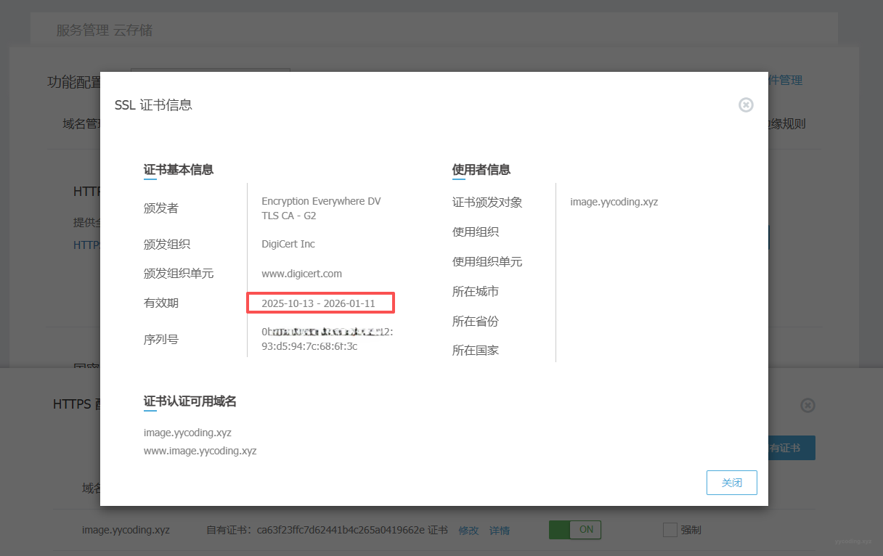
Task: Click image.yycoding.xyz in the domain table row
Action: tap(126, 530)
